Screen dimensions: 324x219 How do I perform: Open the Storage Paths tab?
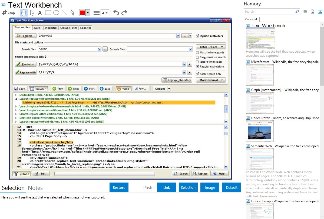pos(69,28)
